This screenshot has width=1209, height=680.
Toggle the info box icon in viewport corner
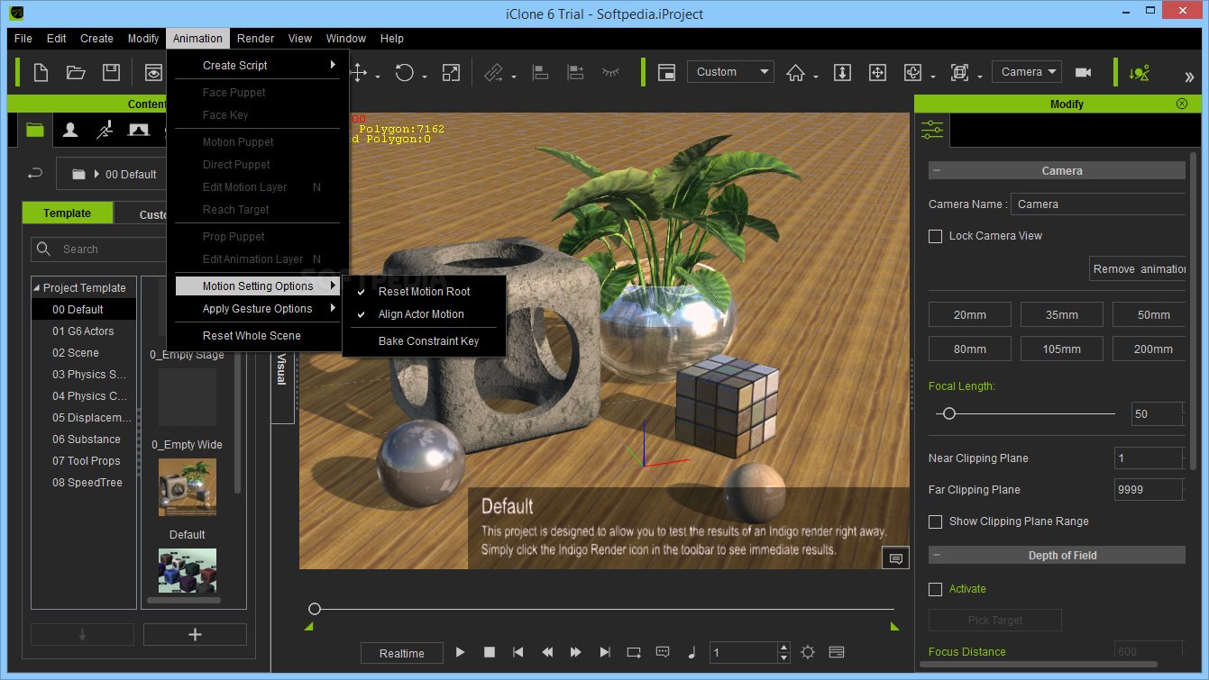(895, 558)
